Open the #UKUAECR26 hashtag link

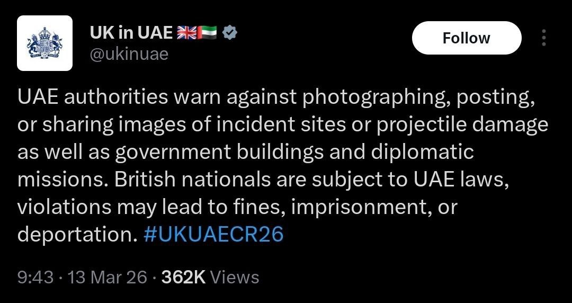point(213,234)
